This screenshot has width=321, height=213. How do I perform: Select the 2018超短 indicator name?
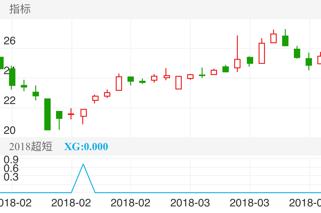click(x=31, y=147)
